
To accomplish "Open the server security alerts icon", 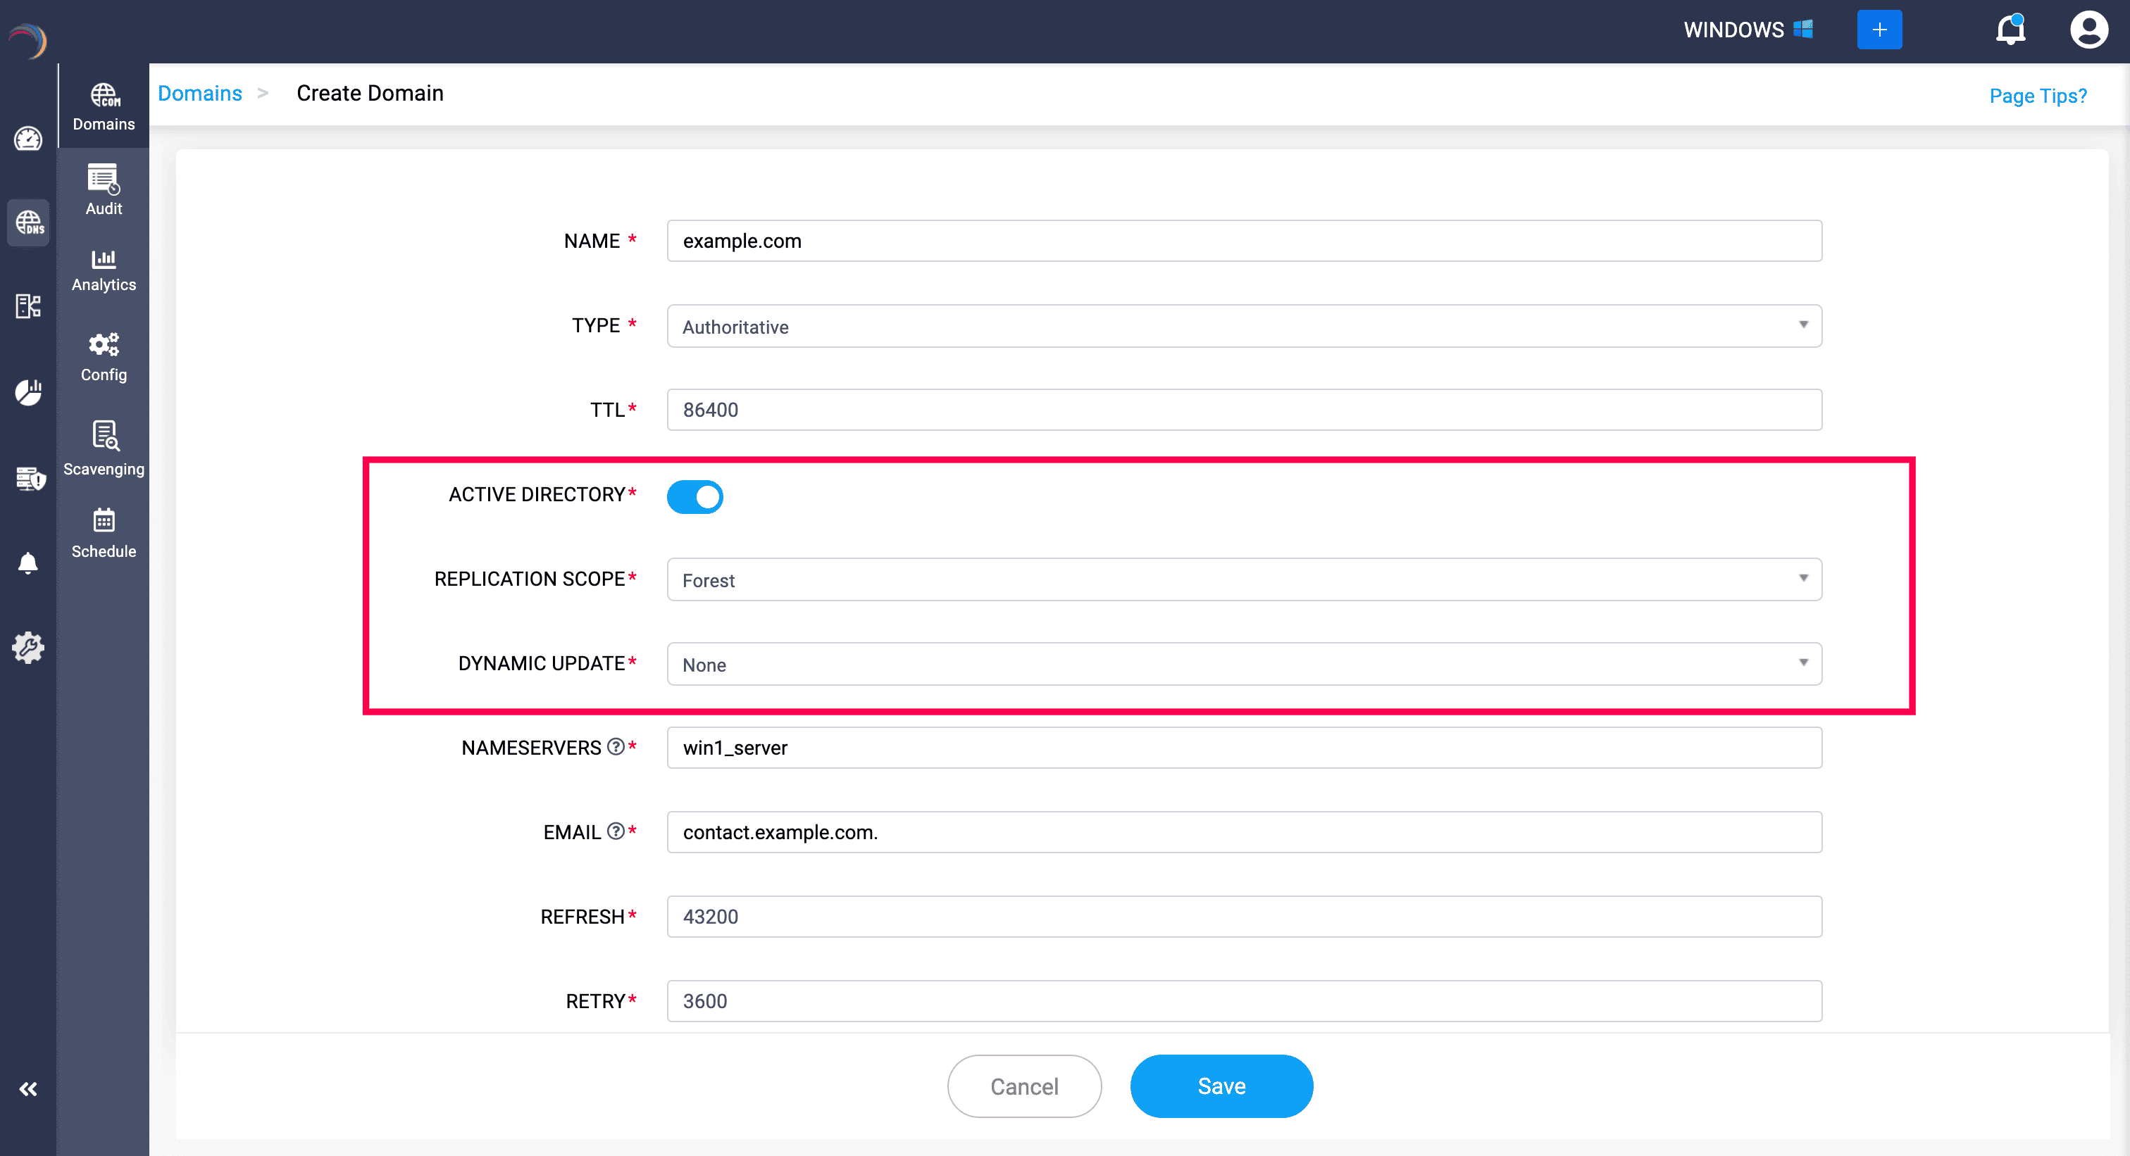I will click(x=29, y=479).
